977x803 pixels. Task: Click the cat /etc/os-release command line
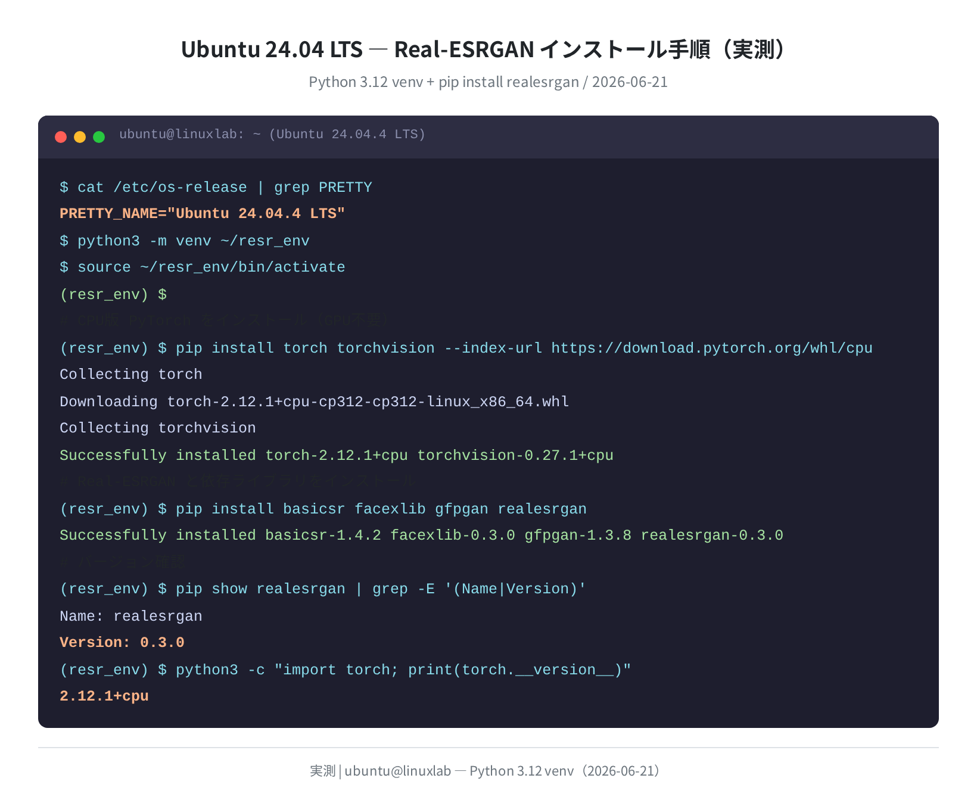tap(216, 188)
